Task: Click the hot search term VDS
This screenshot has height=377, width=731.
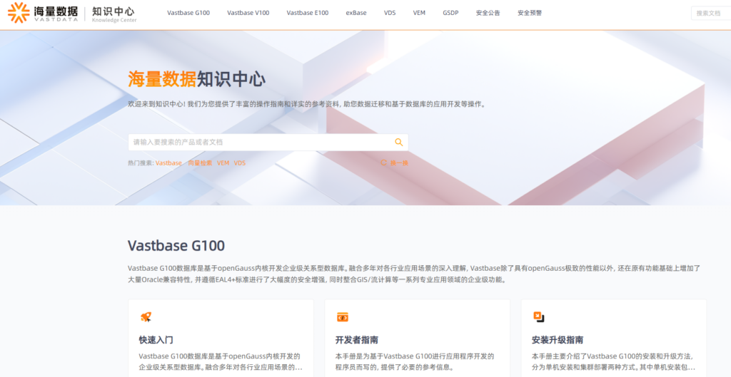Action: [x=240, y=163]
